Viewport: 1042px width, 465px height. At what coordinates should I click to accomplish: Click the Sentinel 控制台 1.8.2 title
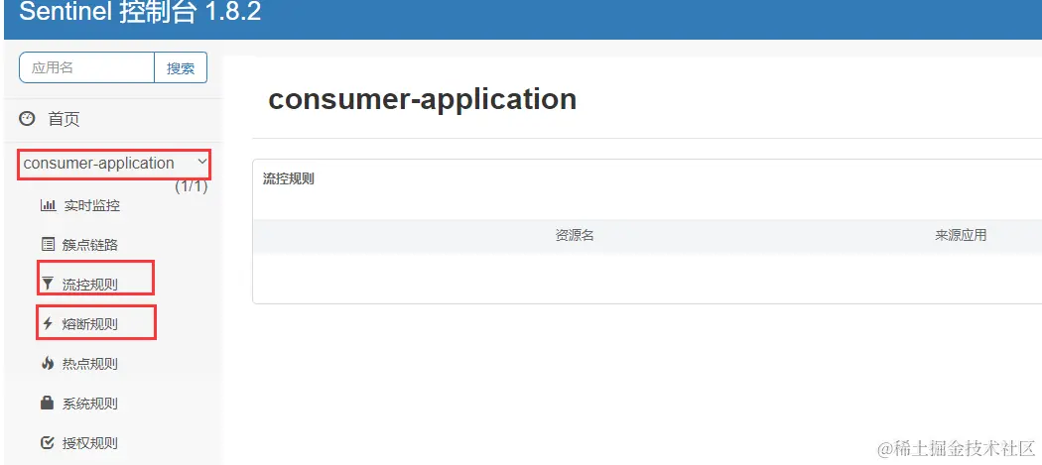140,11
